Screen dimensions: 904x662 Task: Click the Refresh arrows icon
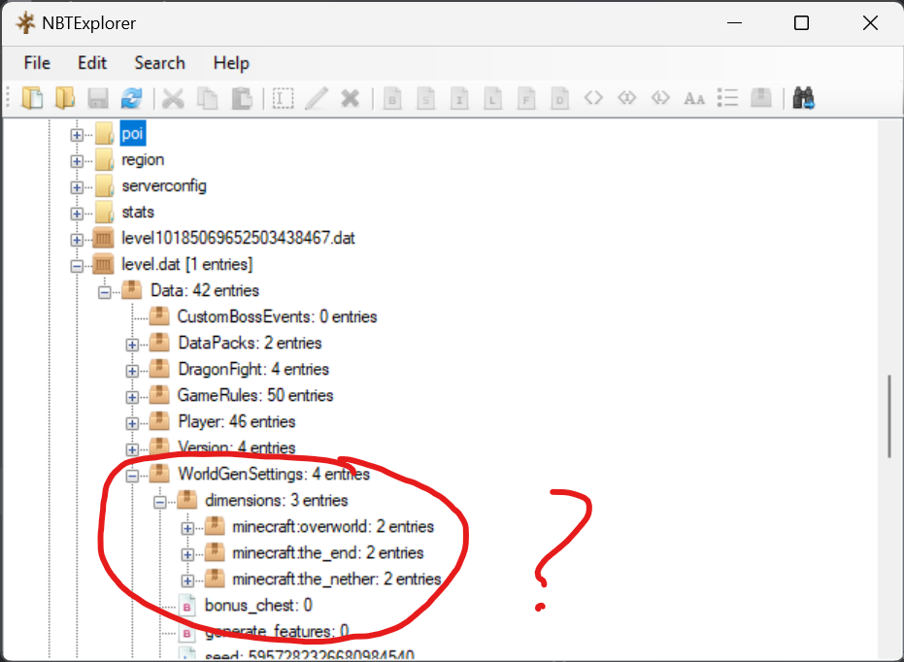coord(131,98)
